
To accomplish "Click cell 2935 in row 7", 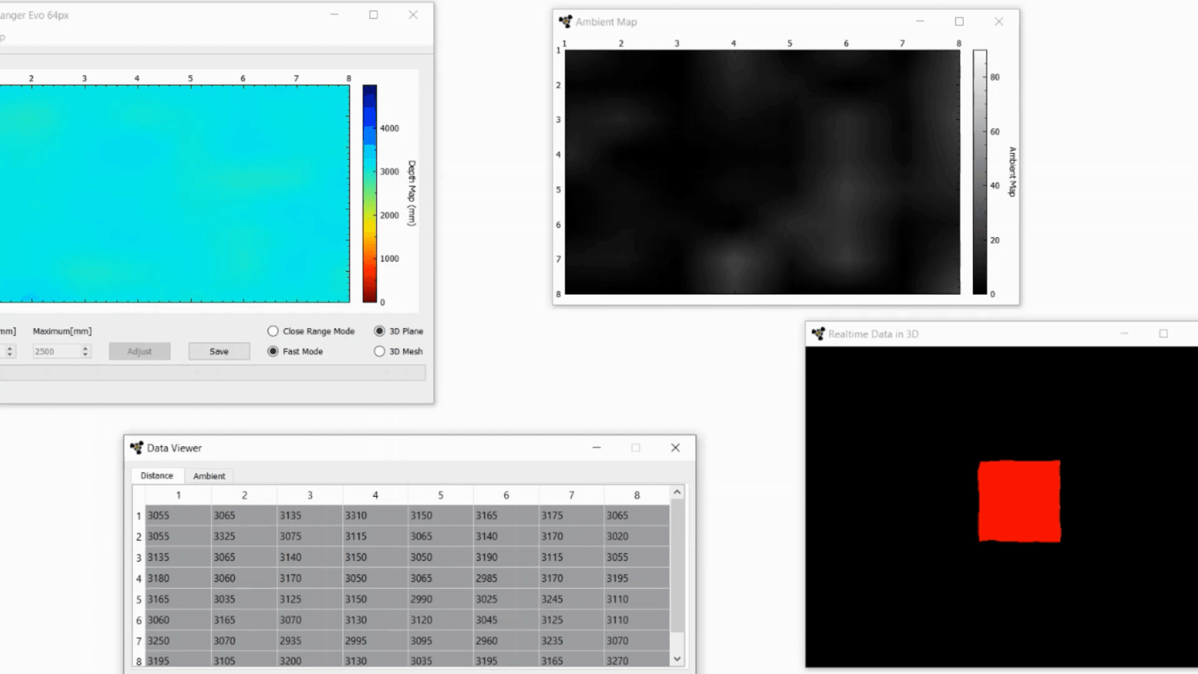I will [309, 640].
